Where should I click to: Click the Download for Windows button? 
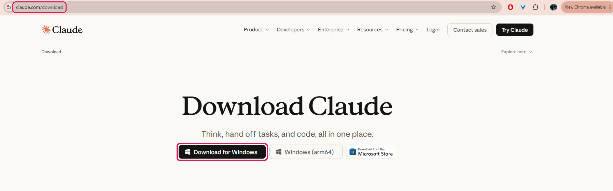[222, 152]
